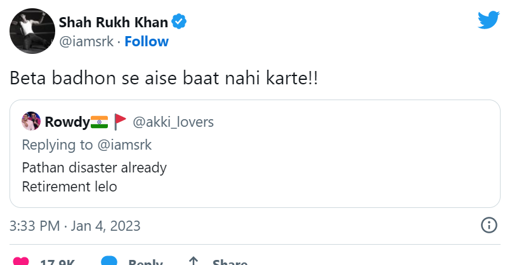Open the 3:33 PM · Jan 4, 2023 timestamp
This screenshot has width=512, height=265.
[x=75, y=226]
